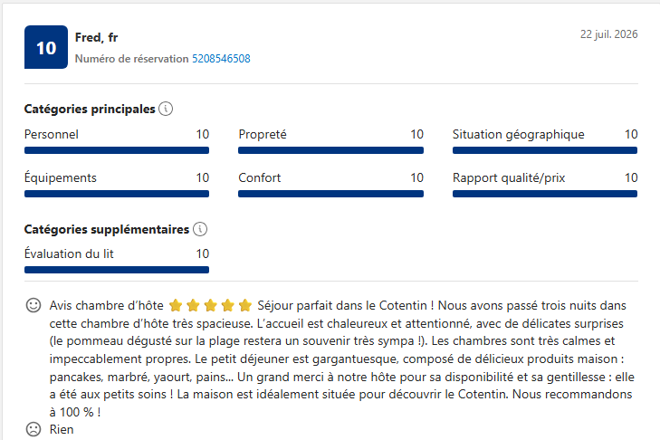Click the Confort rating bar
This screenshot has height=440, width=660.
click(330, 194)
